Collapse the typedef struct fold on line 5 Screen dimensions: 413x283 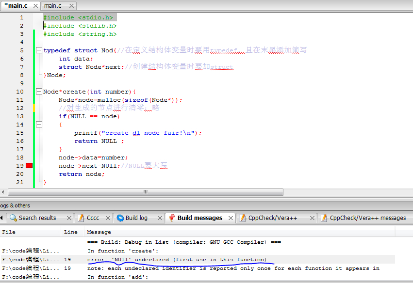coord(39,50)
